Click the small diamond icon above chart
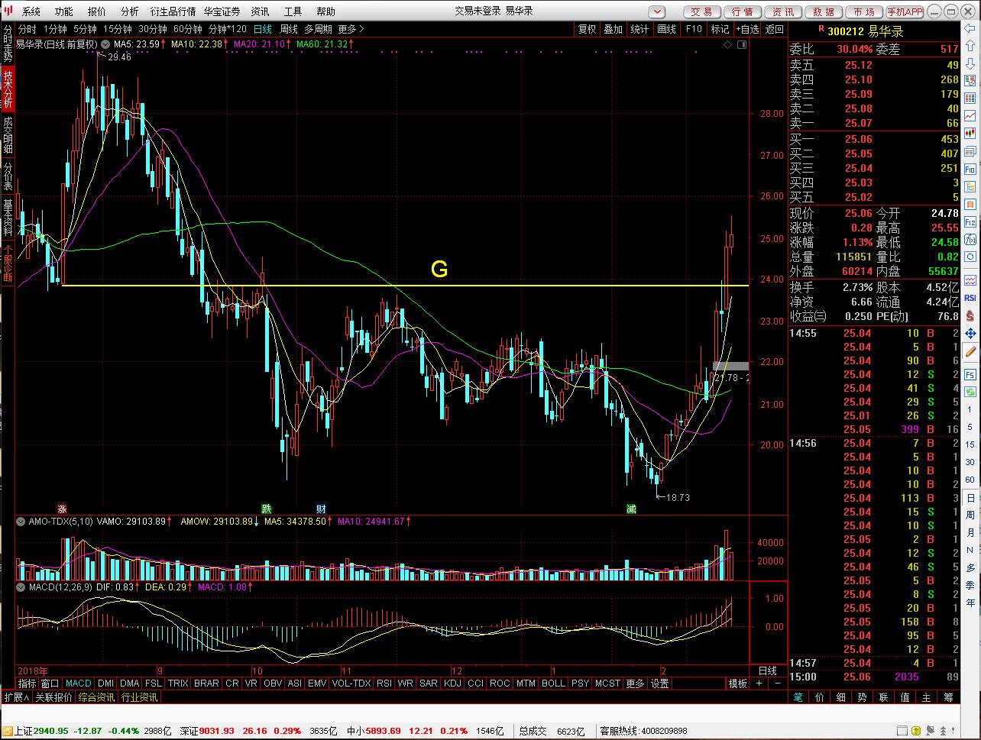The image size is (981, 740). point(729,44)
